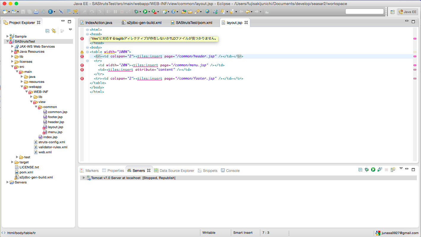Toggle fold marker beside body tag
This screenshot has width=421, height=237.
[x=87, y=47]
